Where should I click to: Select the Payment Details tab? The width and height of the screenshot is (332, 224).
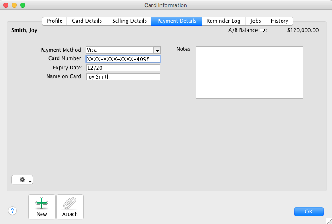pyautogui.click(x=177, y=21)
